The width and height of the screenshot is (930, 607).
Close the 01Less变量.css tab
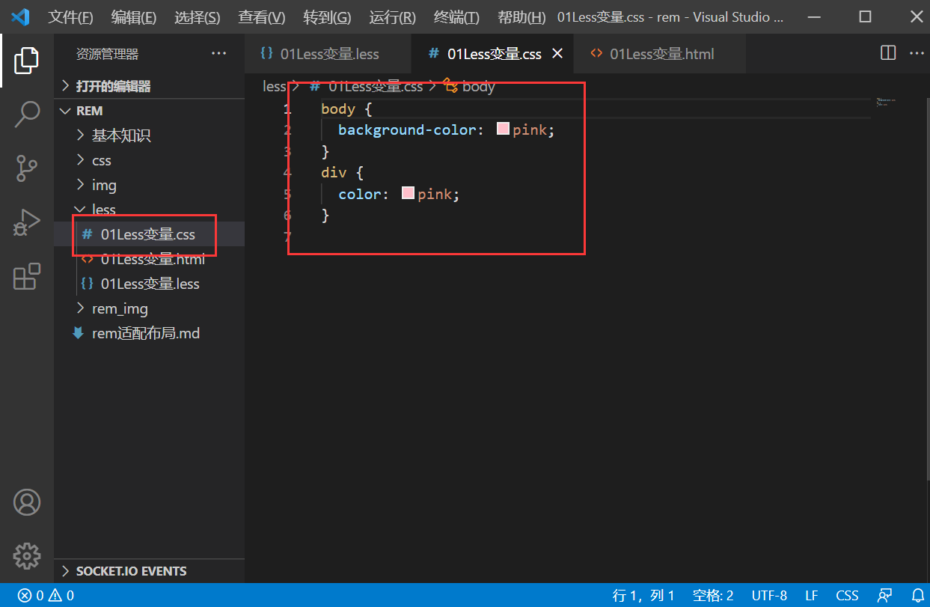557,54
